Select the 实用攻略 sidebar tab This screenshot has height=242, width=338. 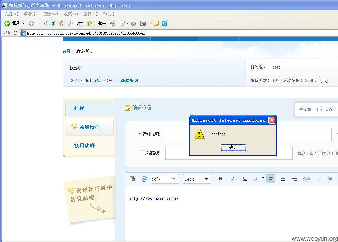click(x=84, y=146)
